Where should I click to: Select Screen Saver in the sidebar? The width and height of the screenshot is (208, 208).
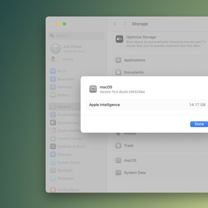tap(69, 162)
